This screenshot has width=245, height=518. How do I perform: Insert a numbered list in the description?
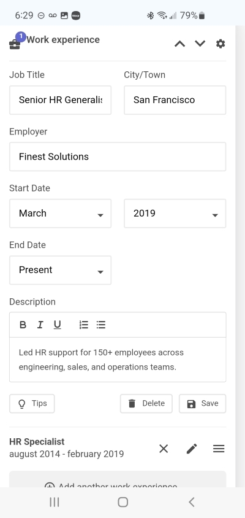tap(84, 325)
